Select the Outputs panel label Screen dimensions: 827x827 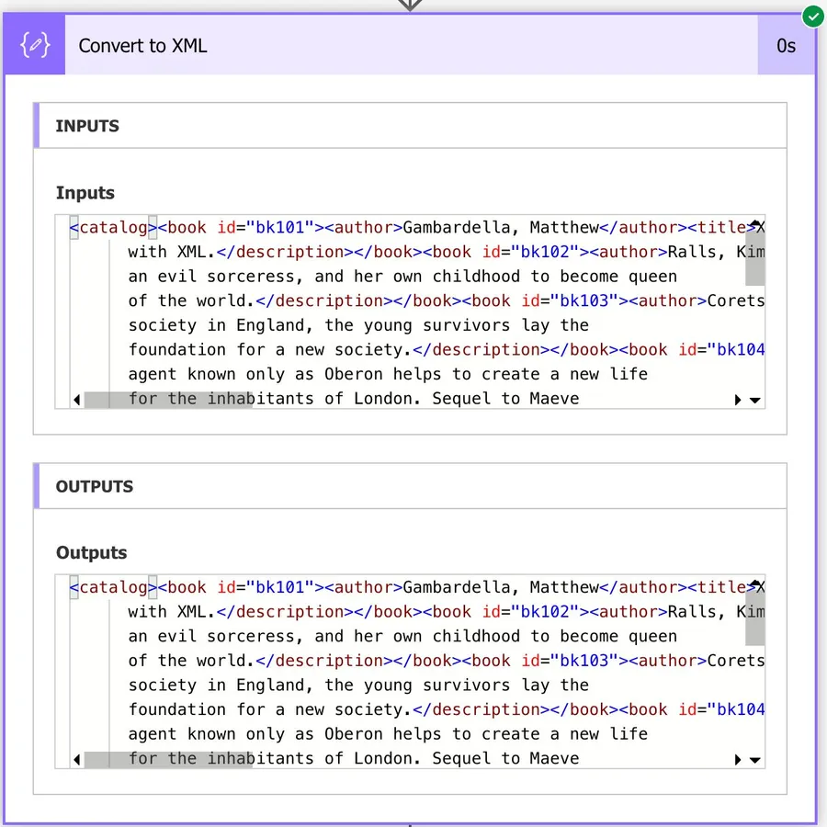[x=91, y=552]
